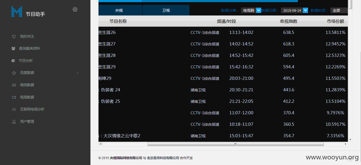Click the star icon beside 百度数据
Viewport: 361px width, 165px height.
[x=14, y=73]
